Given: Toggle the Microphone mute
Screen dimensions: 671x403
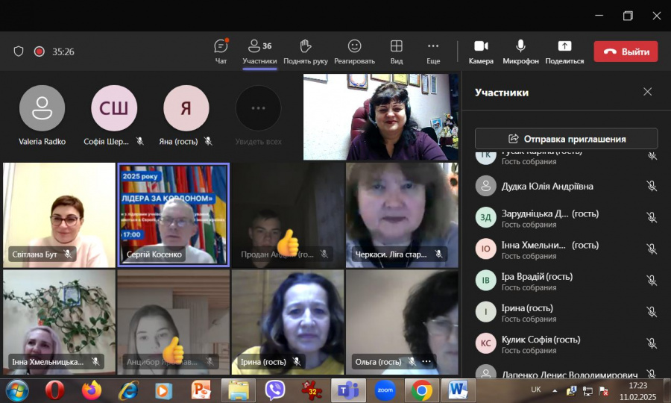Looking at the screenshot, I should (520, 51).
